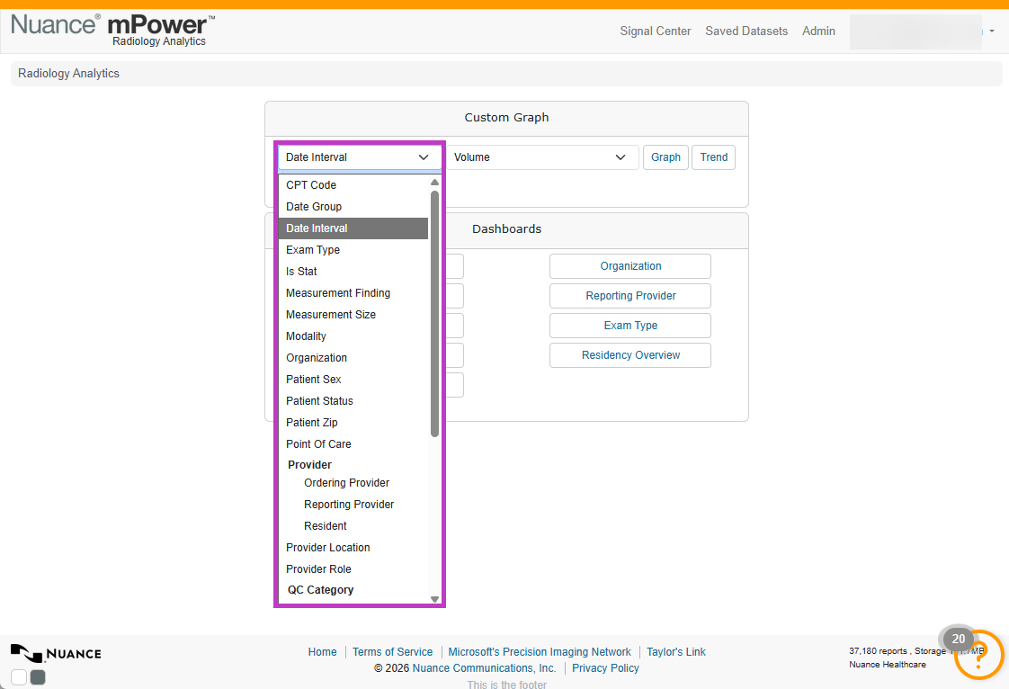
Task: Open Terms of Service link
Action: (x=392, y=651)
